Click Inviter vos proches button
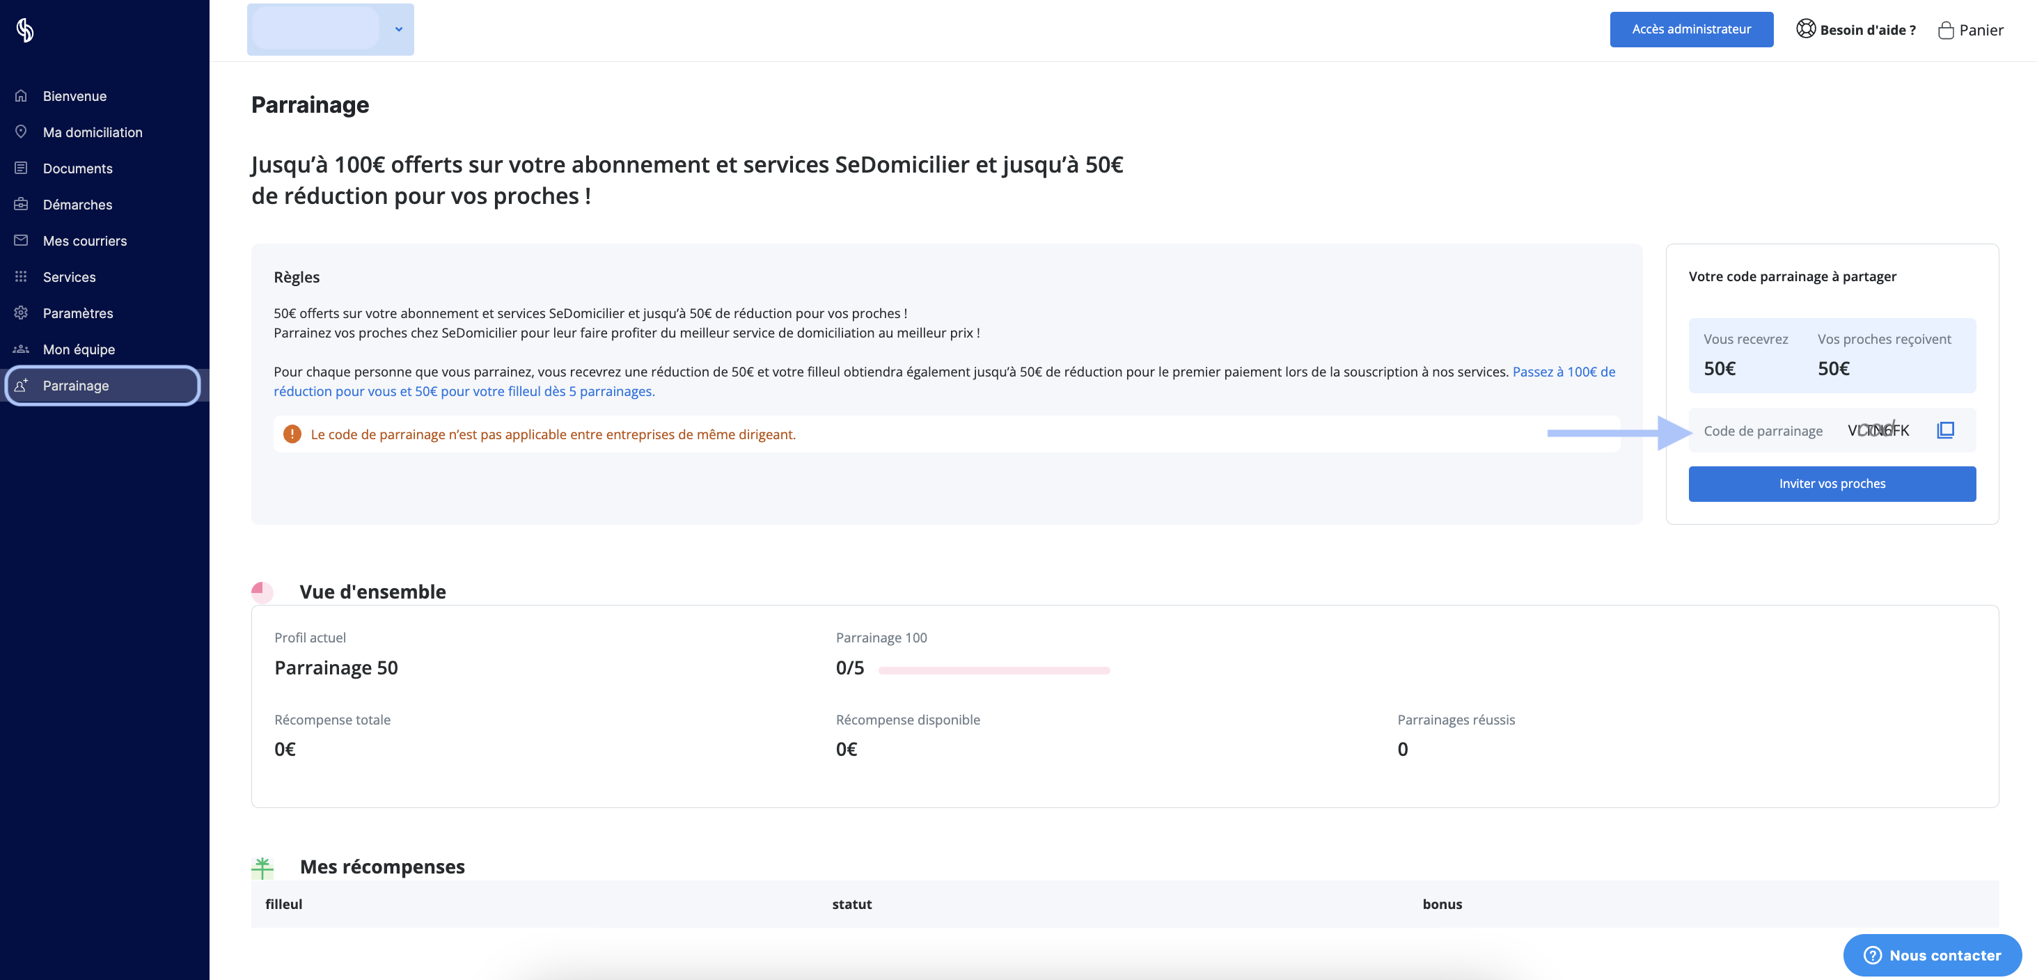 pos(1832,484)
